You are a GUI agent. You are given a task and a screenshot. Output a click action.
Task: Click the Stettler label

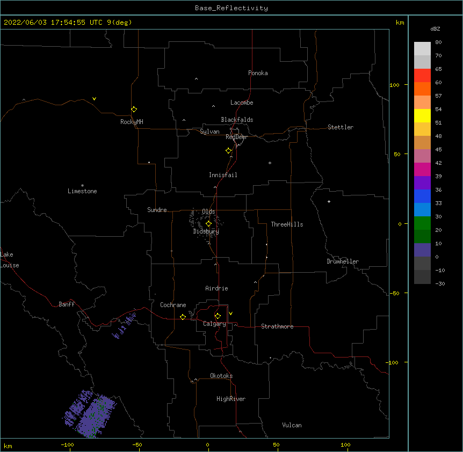341,127
